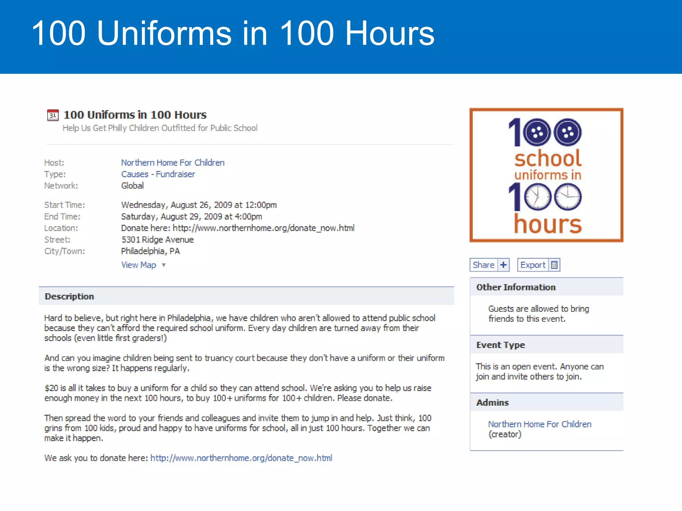
Task: Expand the View Map dropdown arrow
Action: pos(164,265)
